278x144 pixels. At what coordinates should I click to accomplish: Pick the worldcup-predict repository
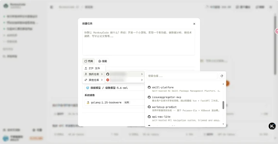click(184, 109)
